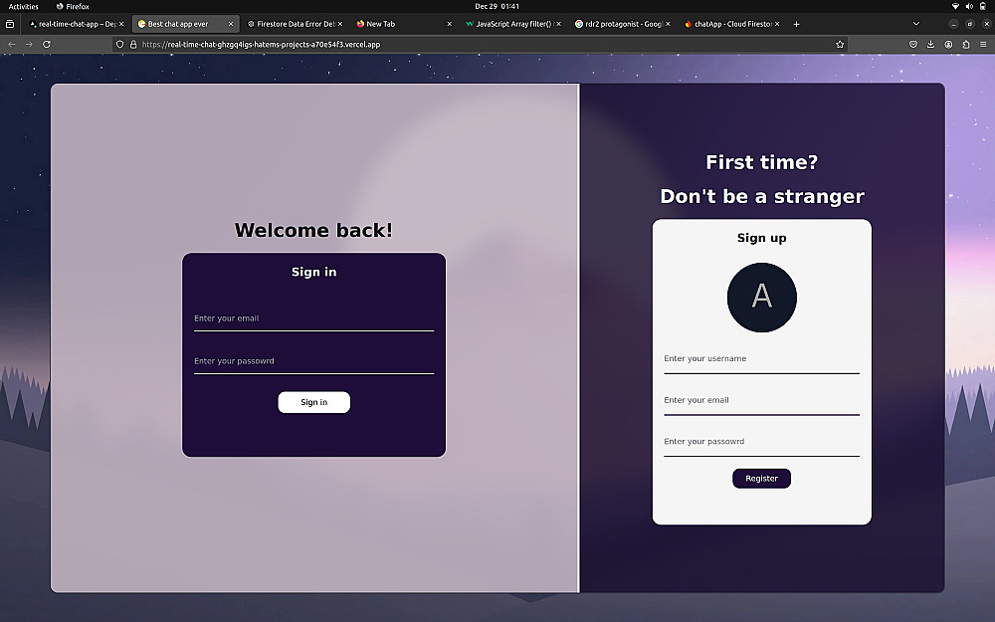Focus the sign-in password field
Screen dimensions: 995x622
click(x=314, y=361)
